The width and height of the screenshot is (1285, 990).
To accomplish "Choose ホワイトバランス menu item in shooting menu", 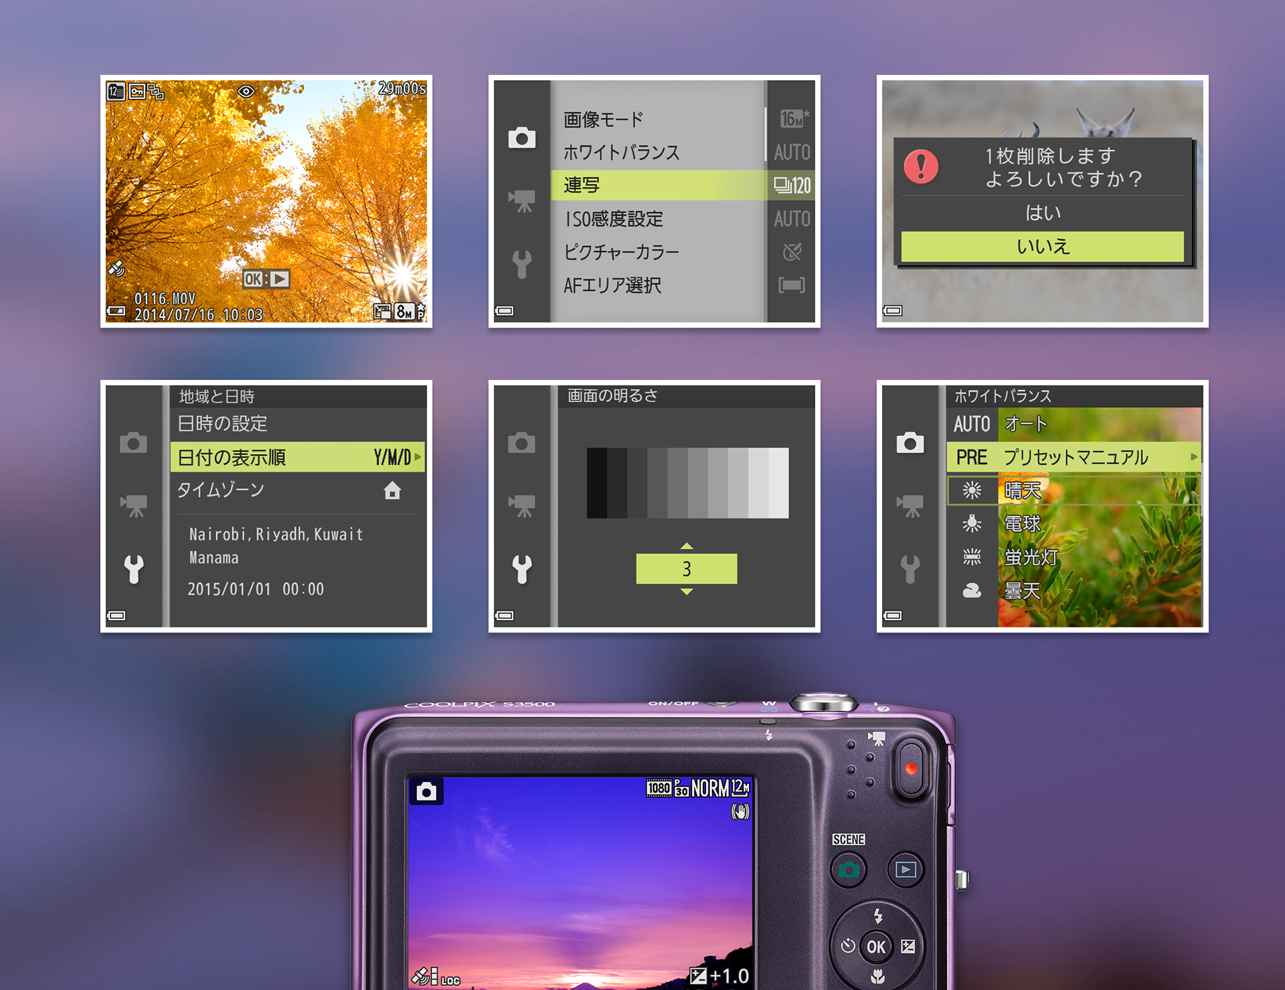I will tap(621, 153).
